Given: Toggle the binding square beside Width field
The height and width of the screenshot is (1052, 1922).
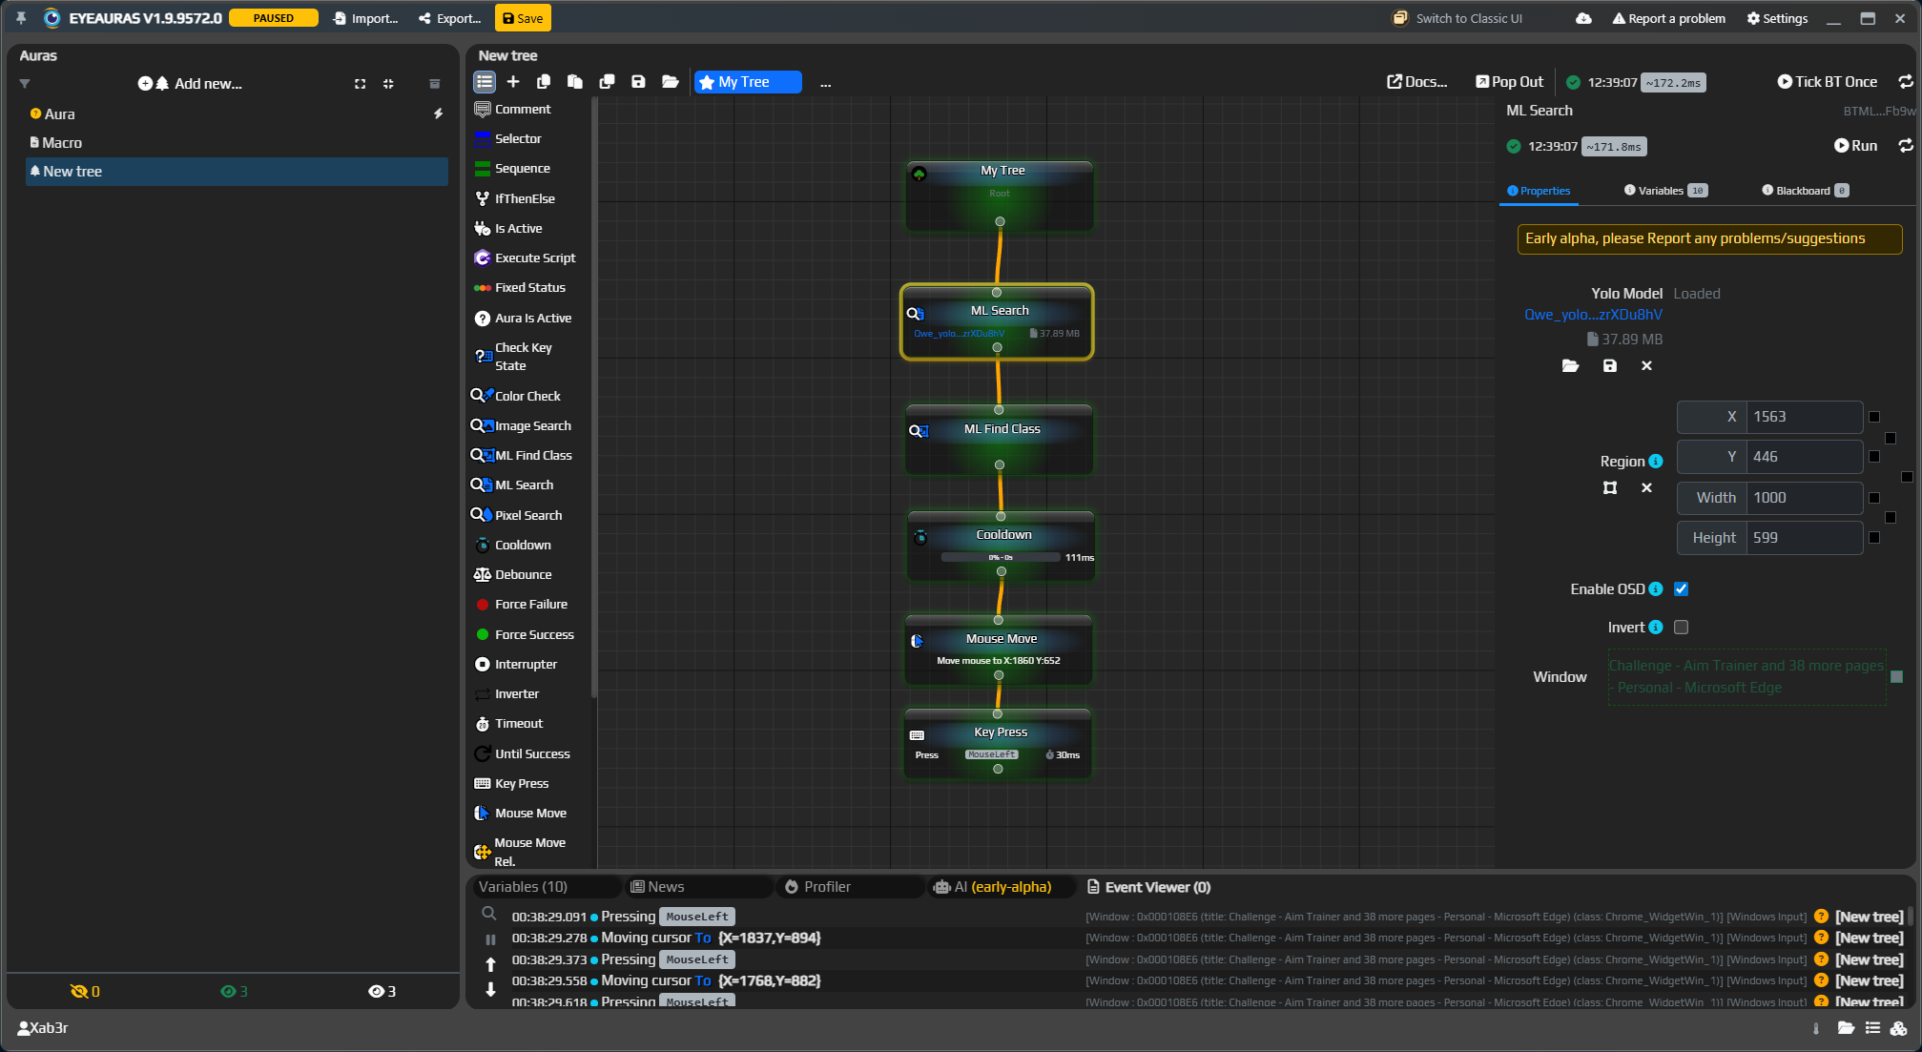Looking at the screenshot, I should pos(1874,498).
